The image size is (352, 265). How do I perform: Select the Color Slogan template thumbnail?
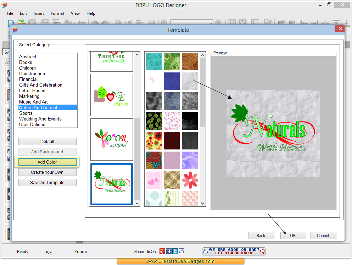point(112,140)
